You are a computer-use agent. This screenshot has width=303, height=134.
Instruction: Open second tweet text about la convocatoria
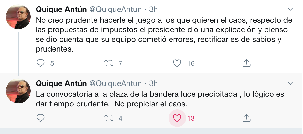point(160,99)
